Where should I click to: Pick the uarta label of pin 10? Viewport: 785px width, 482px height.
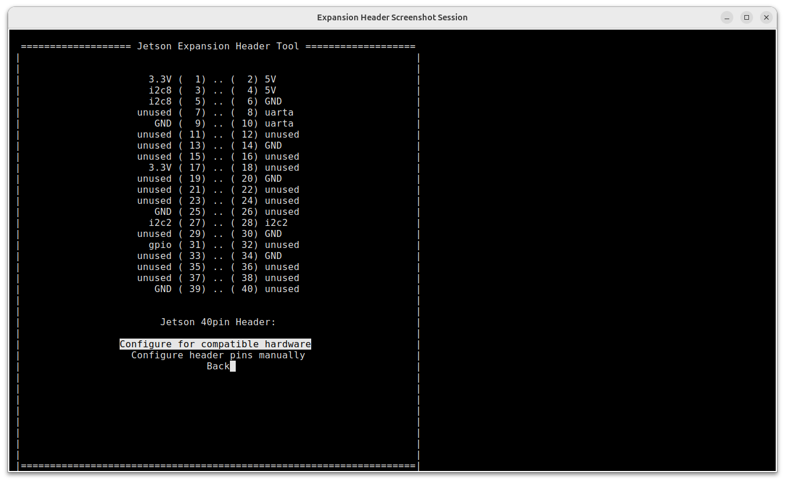[279, 124]
